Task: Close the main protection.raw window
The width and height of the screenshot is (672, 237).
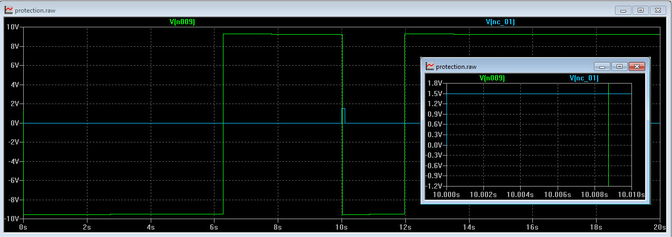Action: pyautogui.click(x=658, y=10)
